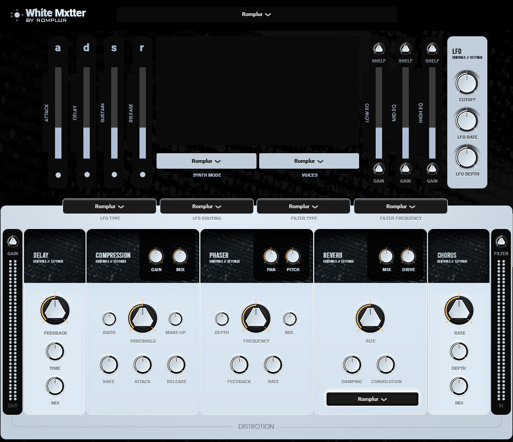
Task: Click the Phaser Rate knob
Action: coord(273,365)
